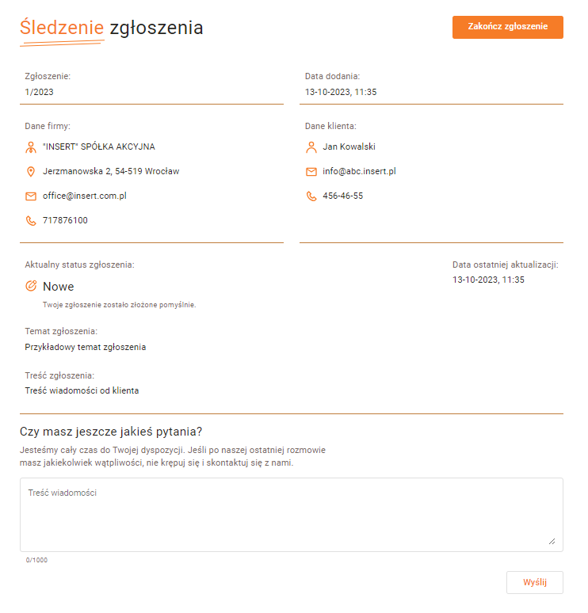This screenshot has height=613, width=588.
Task: Click the Śledzenie zgłoszenia page heading
Action: point(112,29)
